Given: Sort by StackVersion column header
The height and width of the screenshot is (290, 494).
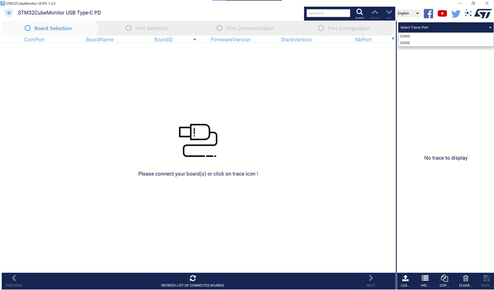Looking at the screenshot, I should click(296, 40).
